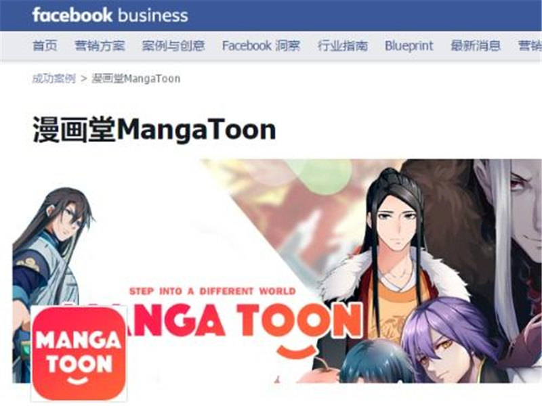Open the 首页 menu item
This screenshot has width=542, height=406.
[45, 45]
